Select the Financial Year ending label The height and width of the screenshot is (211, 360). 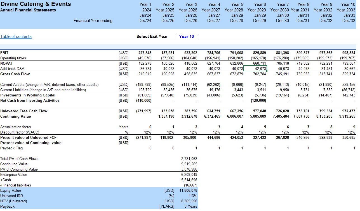click(93, 21)
